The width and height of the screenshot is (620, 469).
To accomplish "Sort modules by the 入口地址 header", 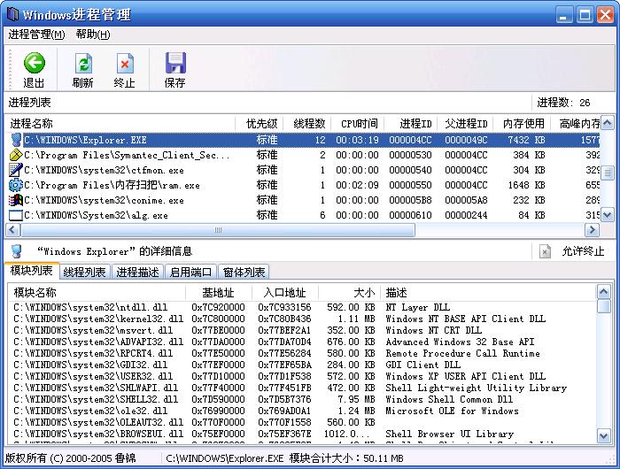I will [285, 293].
